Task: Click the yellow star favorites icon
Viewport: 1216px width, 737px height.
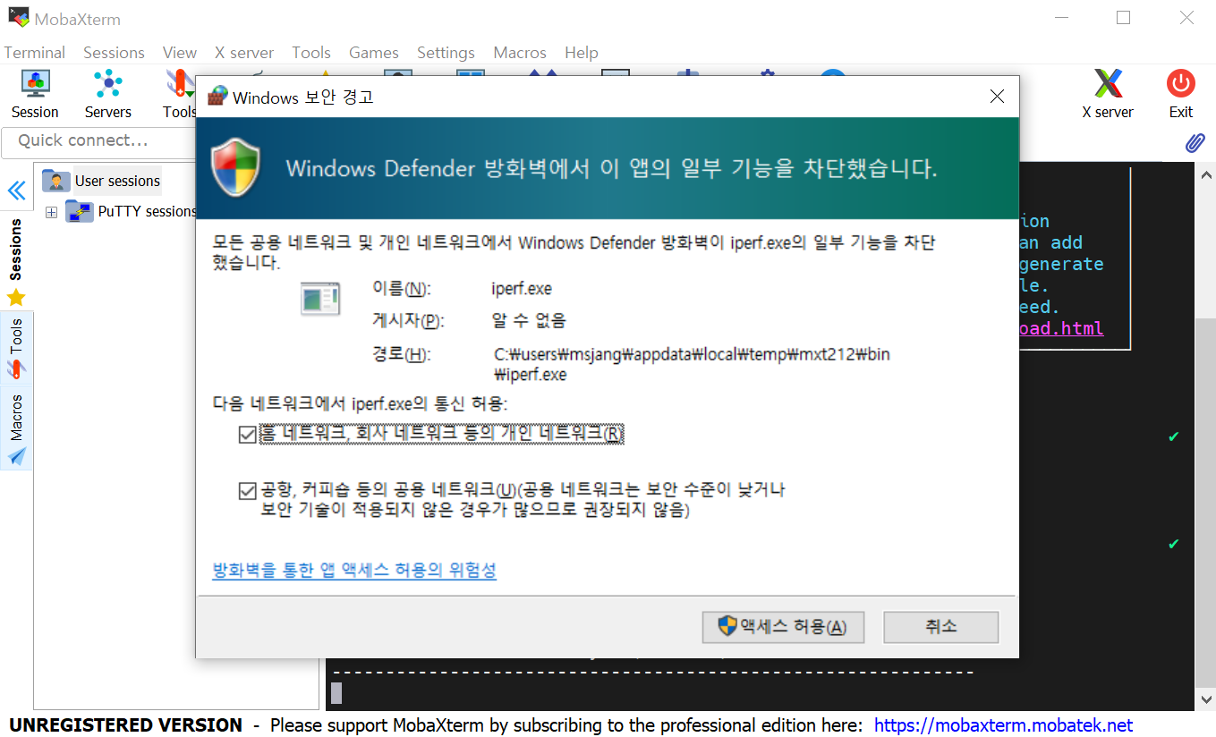Action: coord(16,298)
